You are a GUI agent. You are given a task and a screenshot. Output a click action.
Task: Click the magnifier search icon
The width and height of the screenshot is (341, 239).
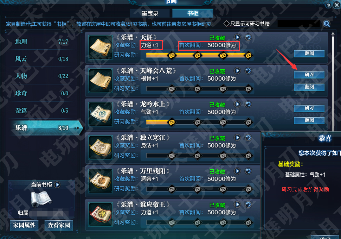[x=327, y=24]
